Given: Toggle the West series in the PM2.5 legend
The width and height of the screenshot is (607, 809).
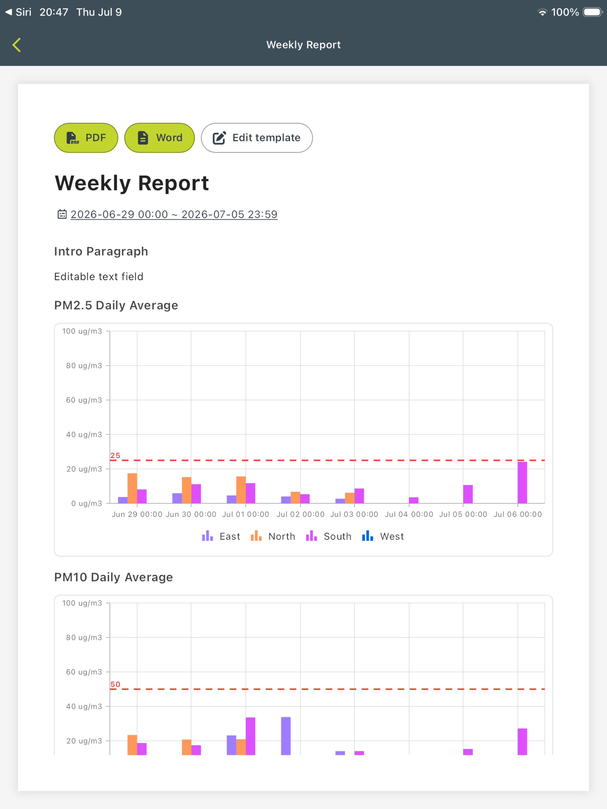Looking at the screenshot, I should pos(383,536).
